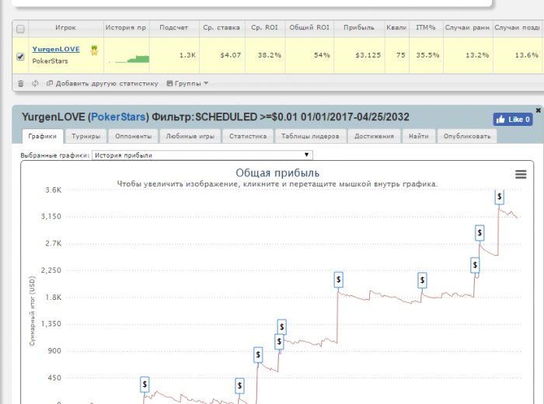Screen dimensions: 544x404
Task: Click the trash delete icon below player table
Action: tap(20, 83)
